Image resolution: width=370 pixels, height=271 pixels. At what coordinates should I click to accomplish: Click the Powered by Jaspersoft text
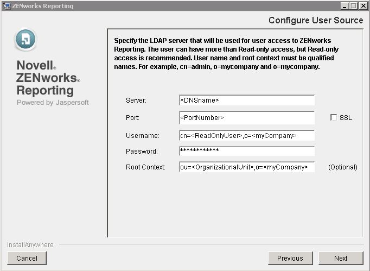53,103
